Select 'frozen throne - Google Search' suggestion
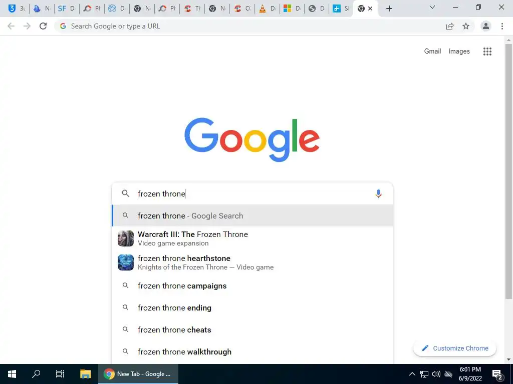 click(x=252, y=216)
